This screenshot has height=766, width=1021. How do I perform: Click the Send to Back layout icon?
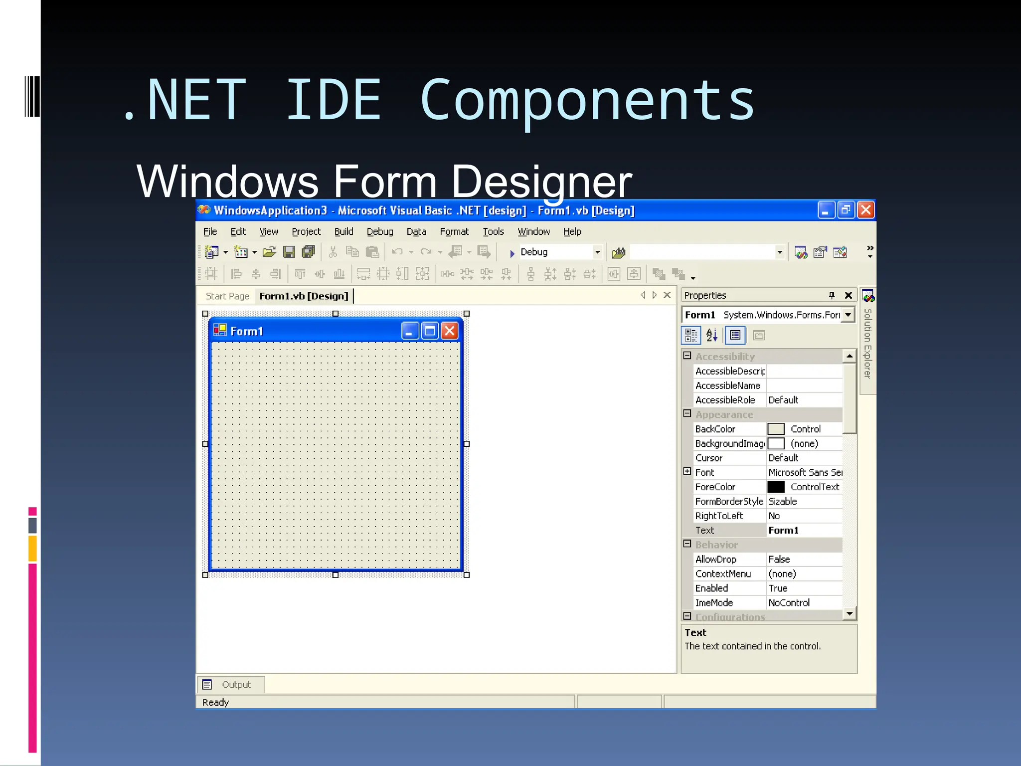pyautogui.click(x=679, y=274)
